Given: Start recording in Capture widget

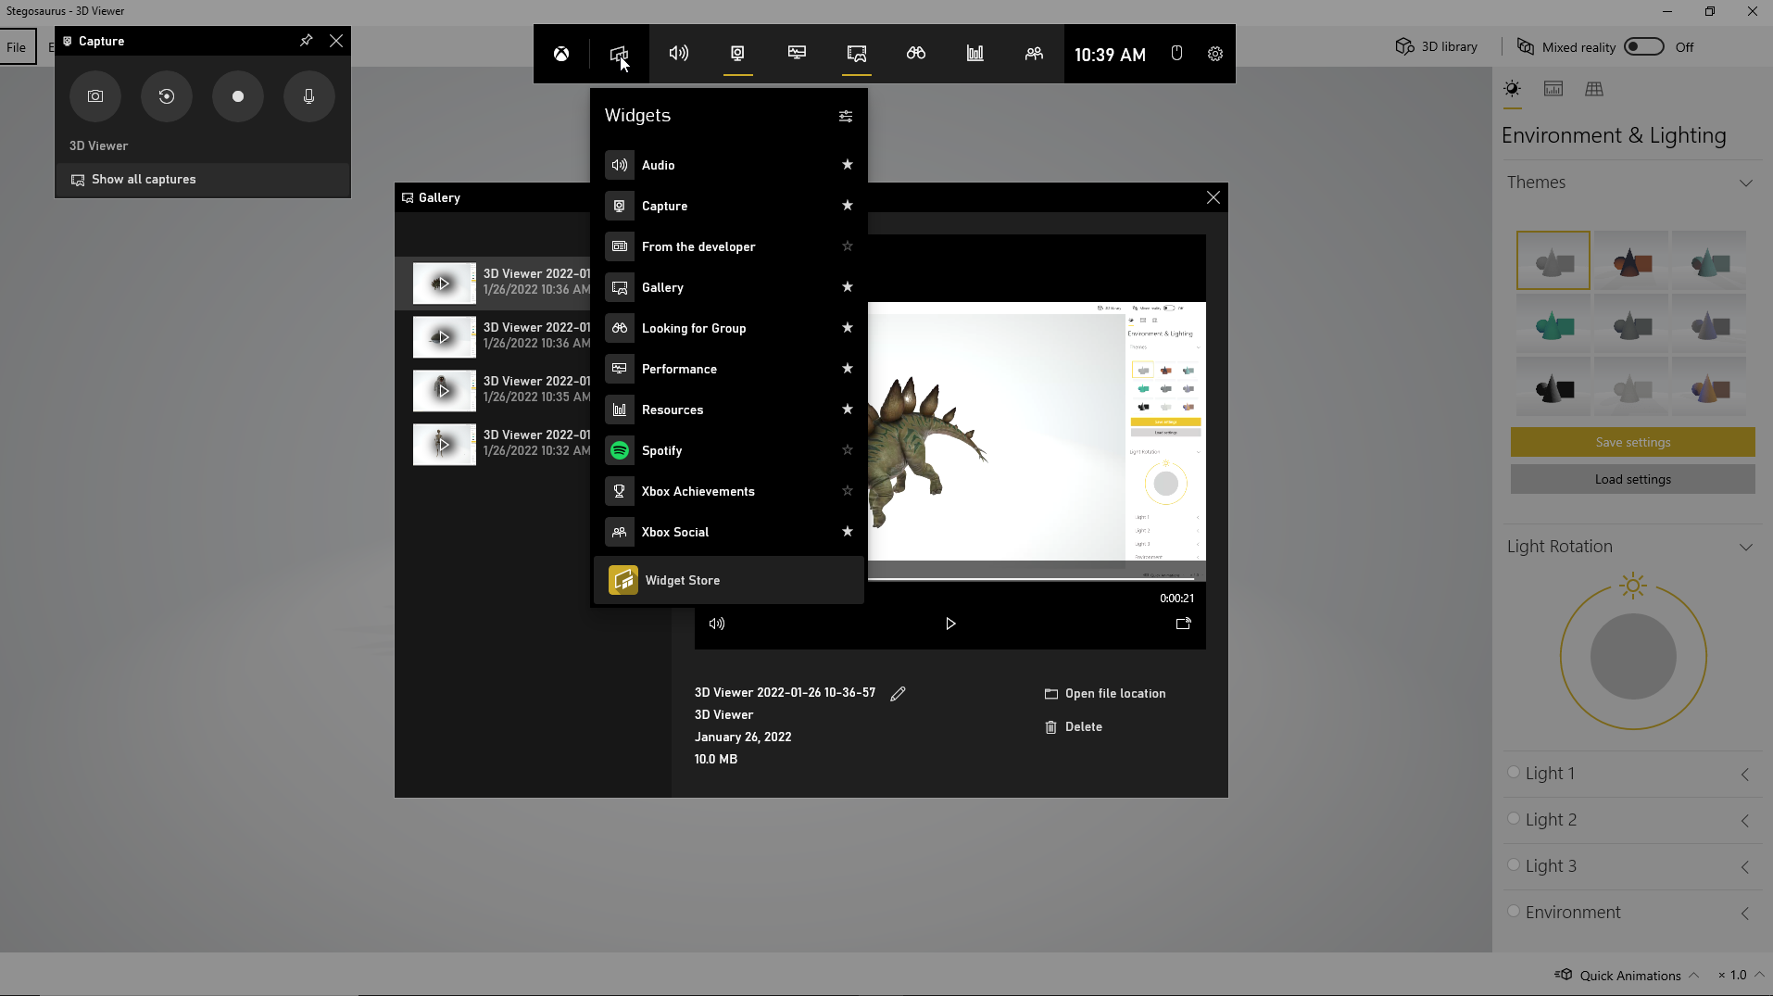Looking at the screenshot, I should [x=238, y=96].
